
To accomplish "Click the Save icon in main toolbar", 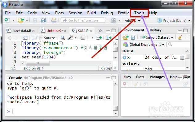I will pyautogui.click(x=35, y=20).
